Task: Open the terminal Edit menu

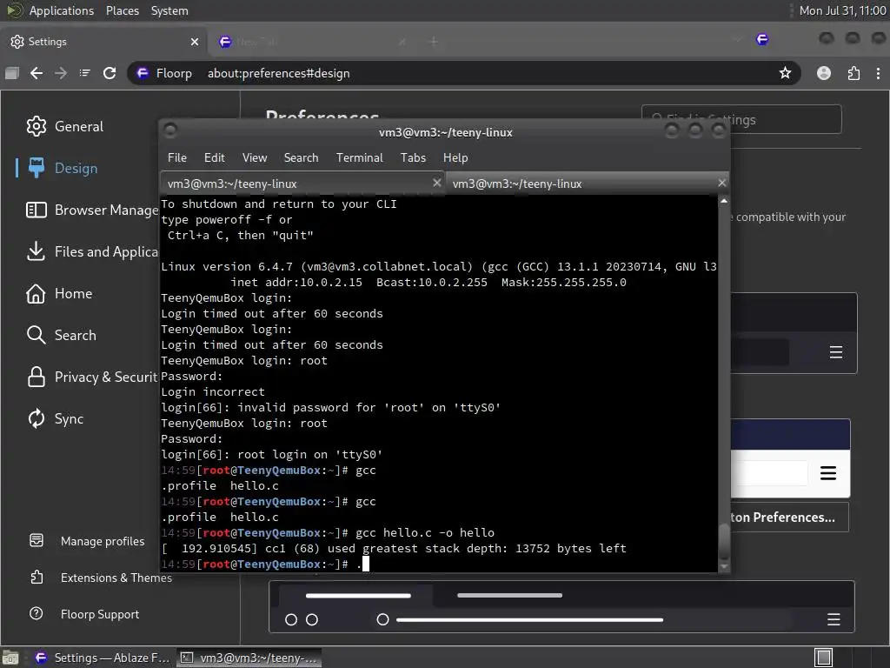Action: 214,158
